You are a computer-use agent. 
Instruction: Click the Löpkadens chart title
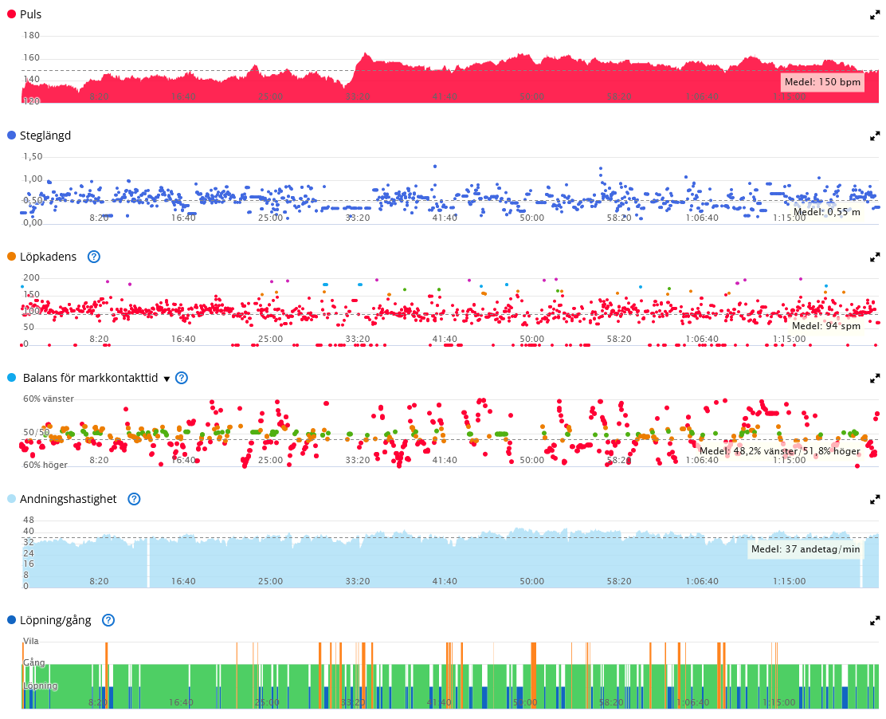tap(48, 257)
